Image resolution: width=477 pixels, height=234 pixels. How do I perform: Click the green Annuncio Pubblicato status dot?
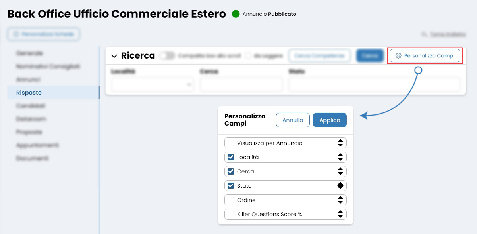pos(236,14)
